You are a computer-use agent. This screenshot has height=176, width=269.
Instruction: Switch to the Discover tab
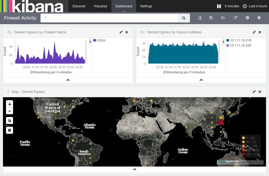point(79,6)
